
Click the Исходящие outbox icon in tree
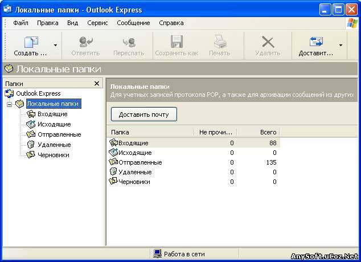point(31,124)
